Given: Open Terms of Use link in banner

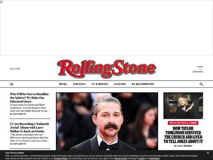Looking at the screenshot, I should pos(121,159).
